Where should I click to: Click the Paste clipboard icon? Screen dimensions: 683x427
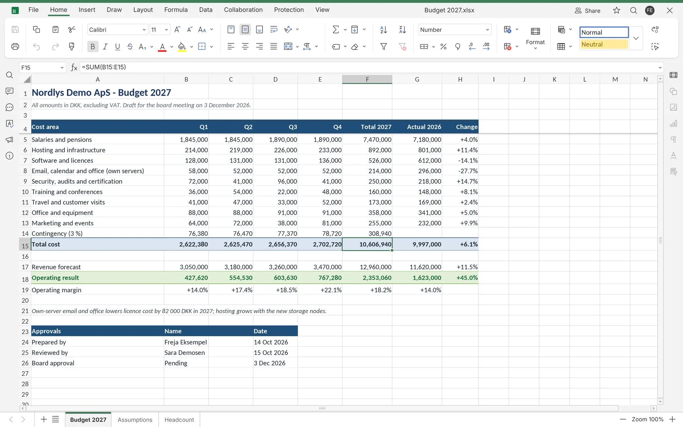click(x=55, y=30)
